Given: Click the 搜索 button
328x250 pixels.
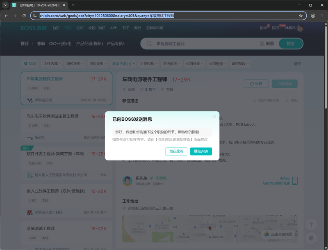Looking at the screenshot, I should point(291,44).
